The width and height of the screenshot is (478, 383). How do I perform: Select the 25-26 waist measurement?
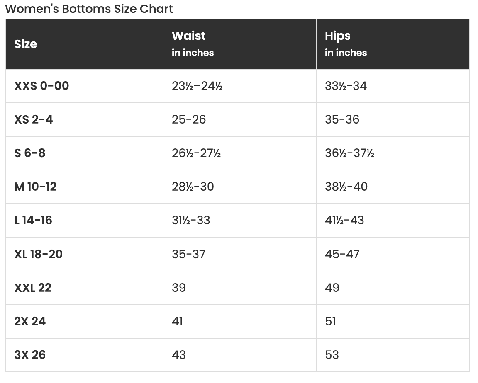[x=189, y=119]
